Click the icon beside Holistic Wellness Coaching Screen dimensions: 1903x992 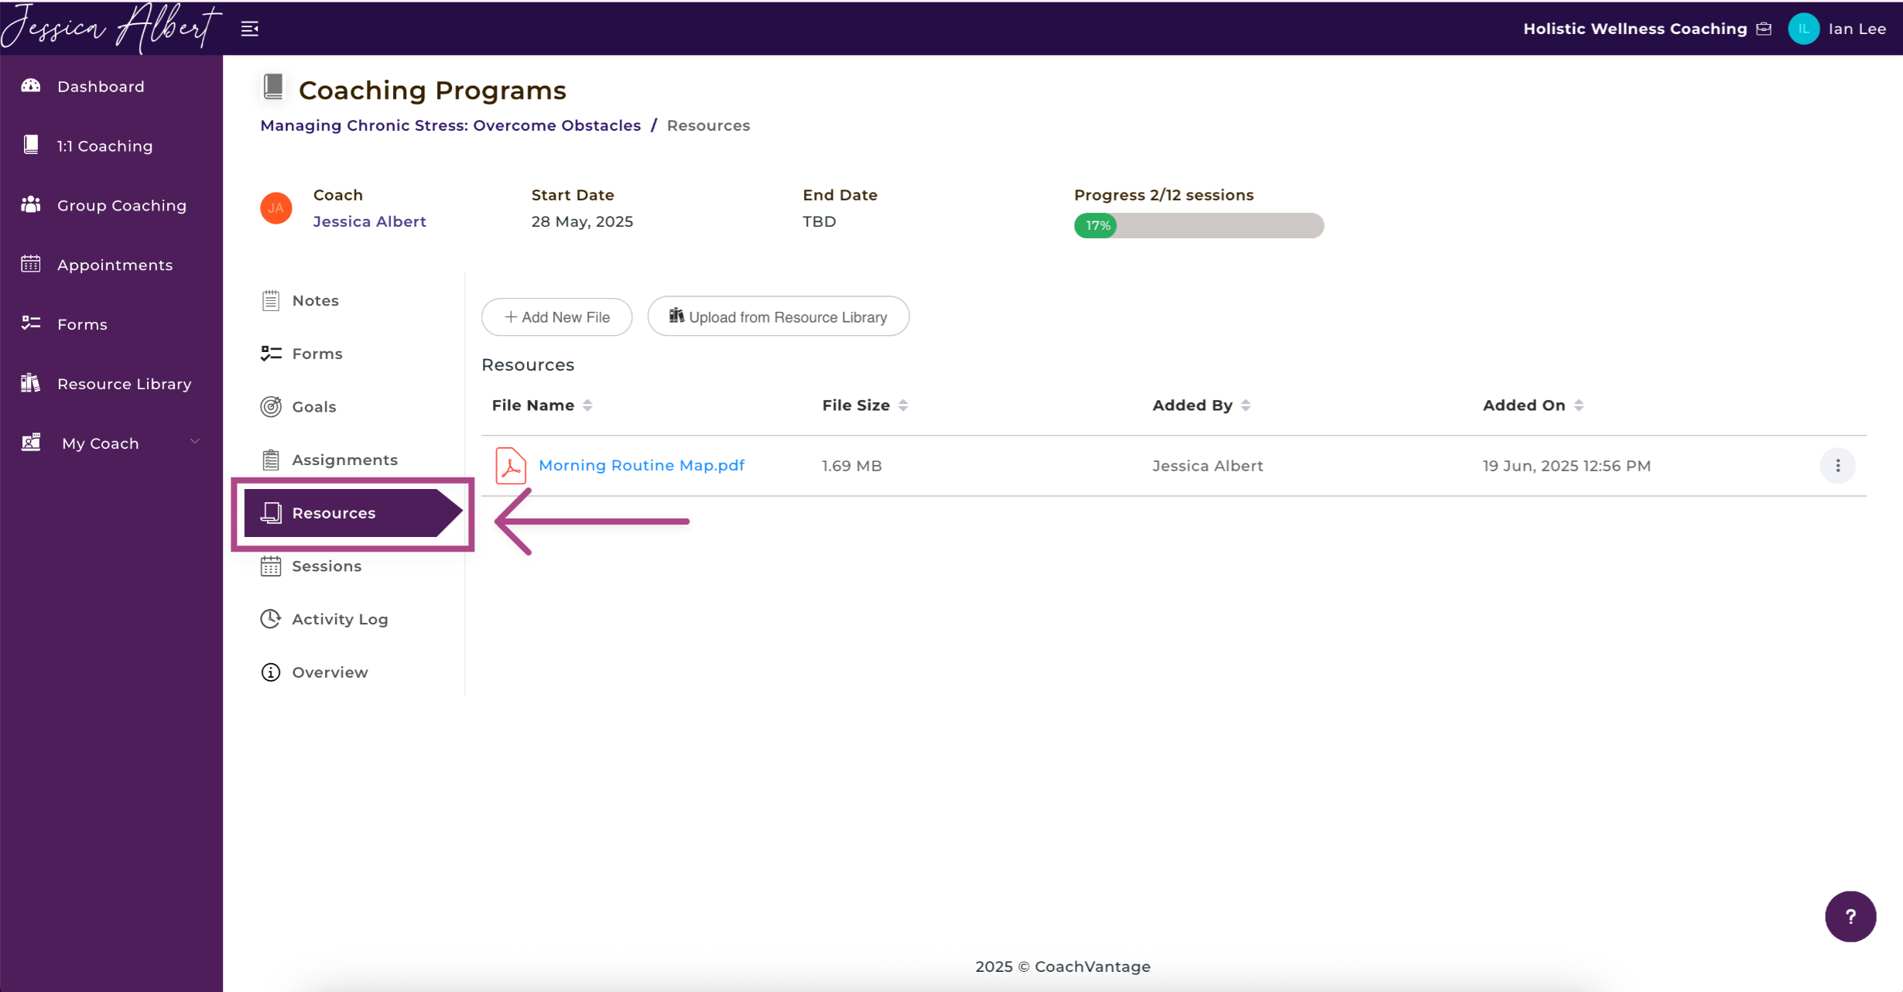[x=1764, y=29]
